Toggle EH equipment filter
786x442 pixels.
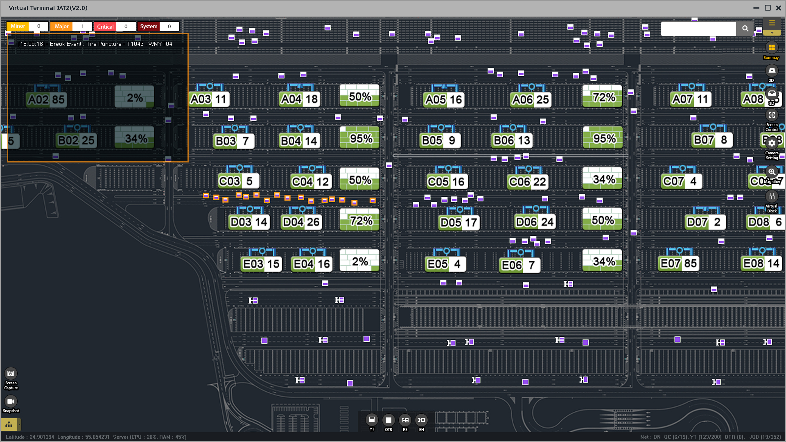(x=421, y=420)
